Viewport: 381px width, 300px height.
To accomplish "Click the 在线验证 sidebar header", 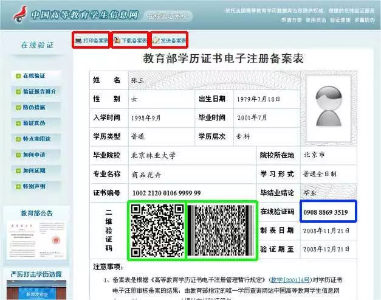I will (37, 45).
